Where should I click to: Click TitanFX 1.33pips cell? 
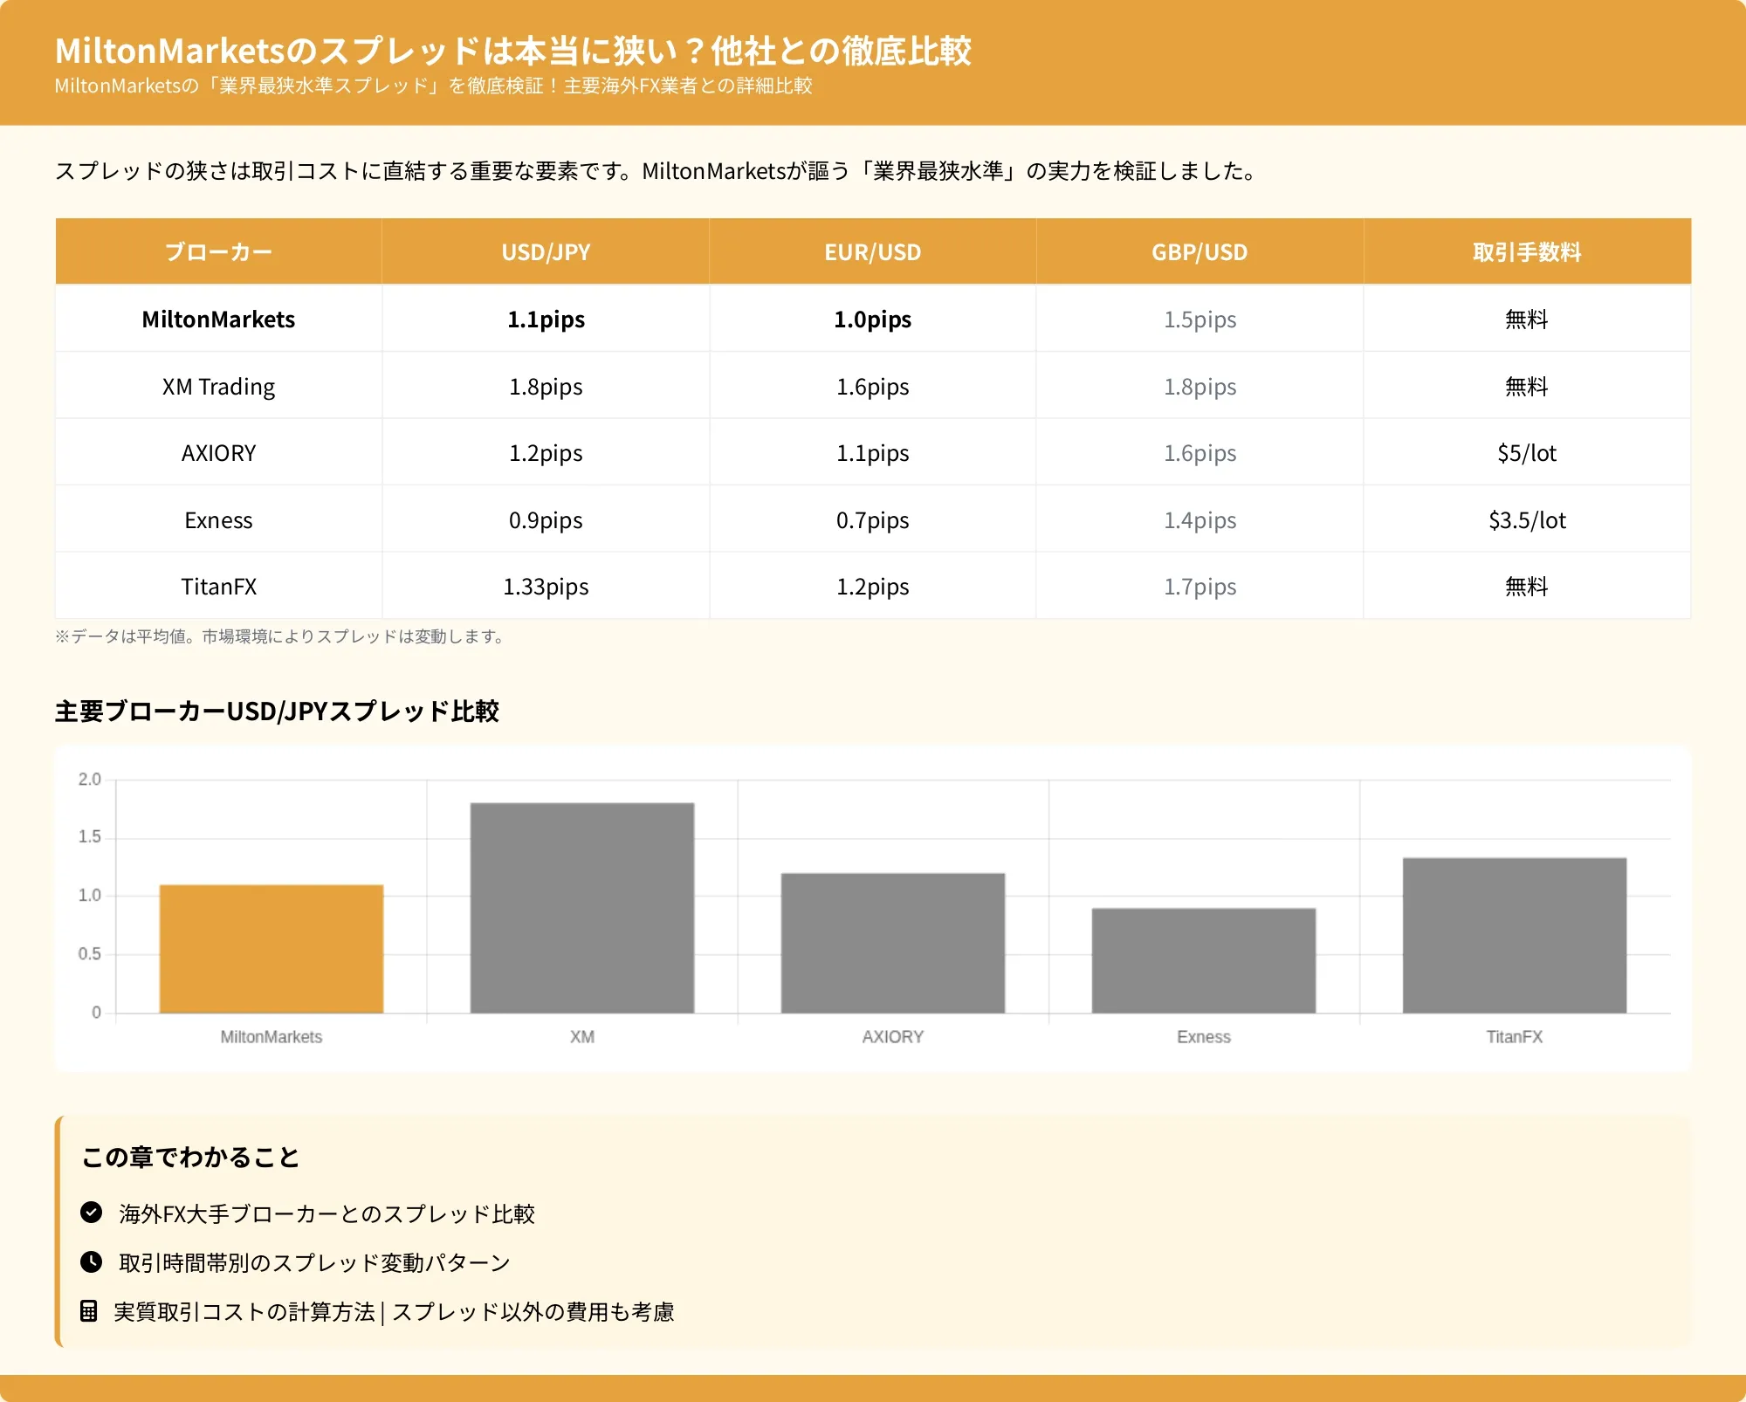(x=546, y=587)
